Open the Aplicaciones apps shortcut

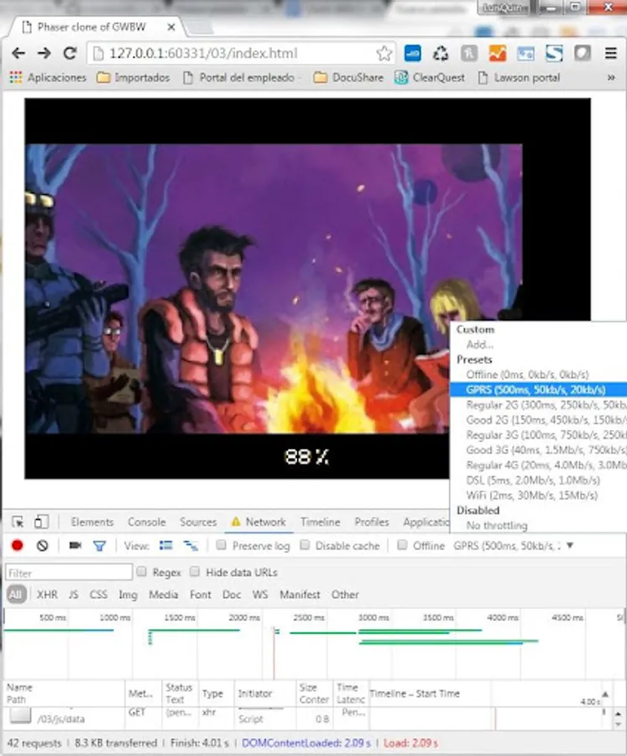[x=48, y=77]
